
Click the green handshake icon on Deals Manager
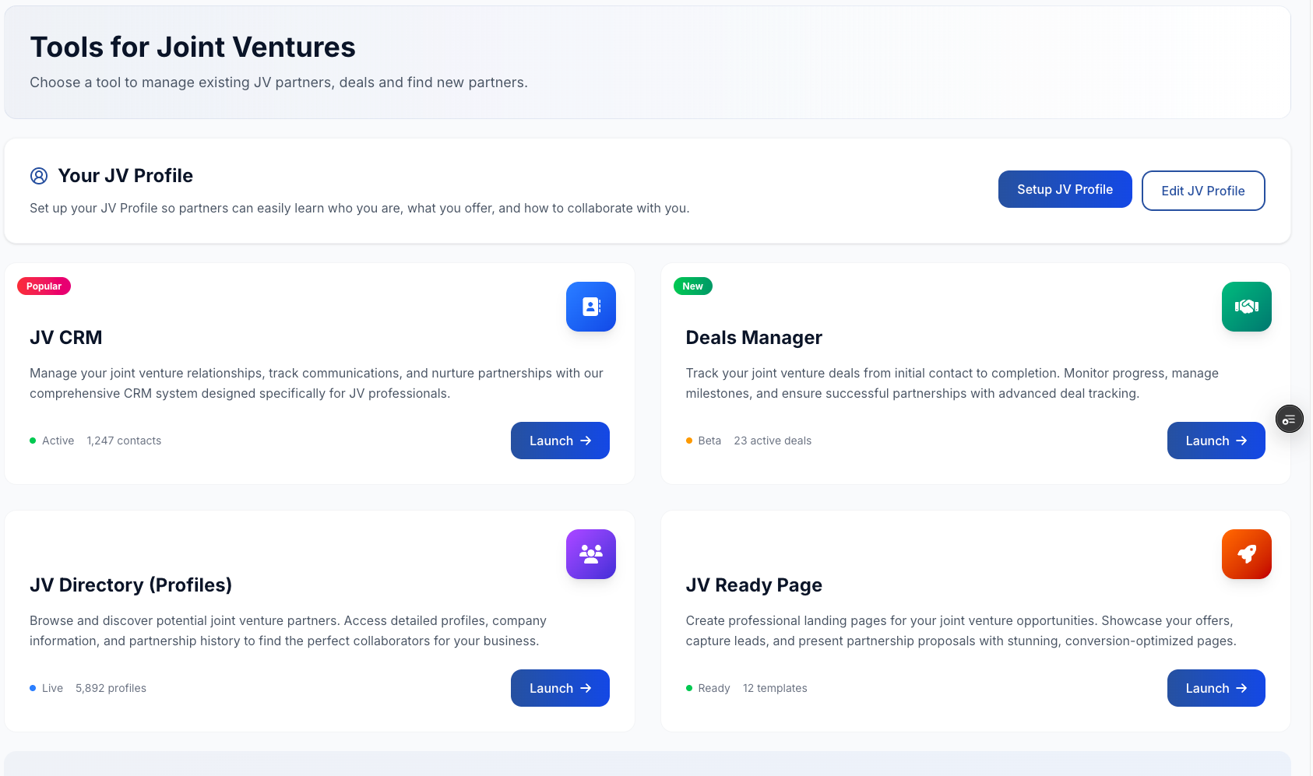coord(1246,307)
